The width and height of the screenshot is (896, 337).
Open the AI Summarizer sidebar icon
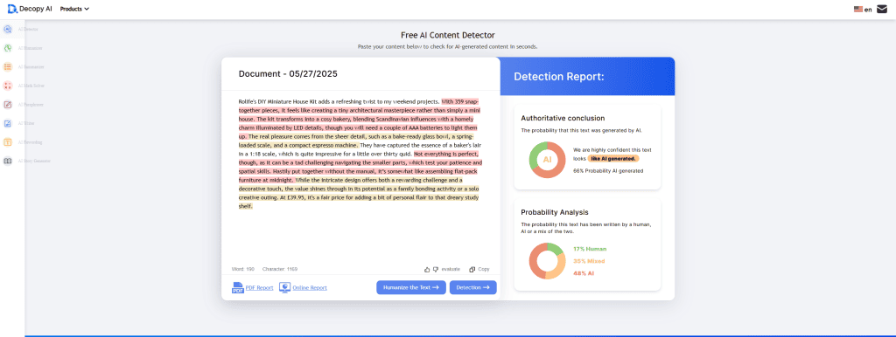pyautogui.click(x=8, y=66)
